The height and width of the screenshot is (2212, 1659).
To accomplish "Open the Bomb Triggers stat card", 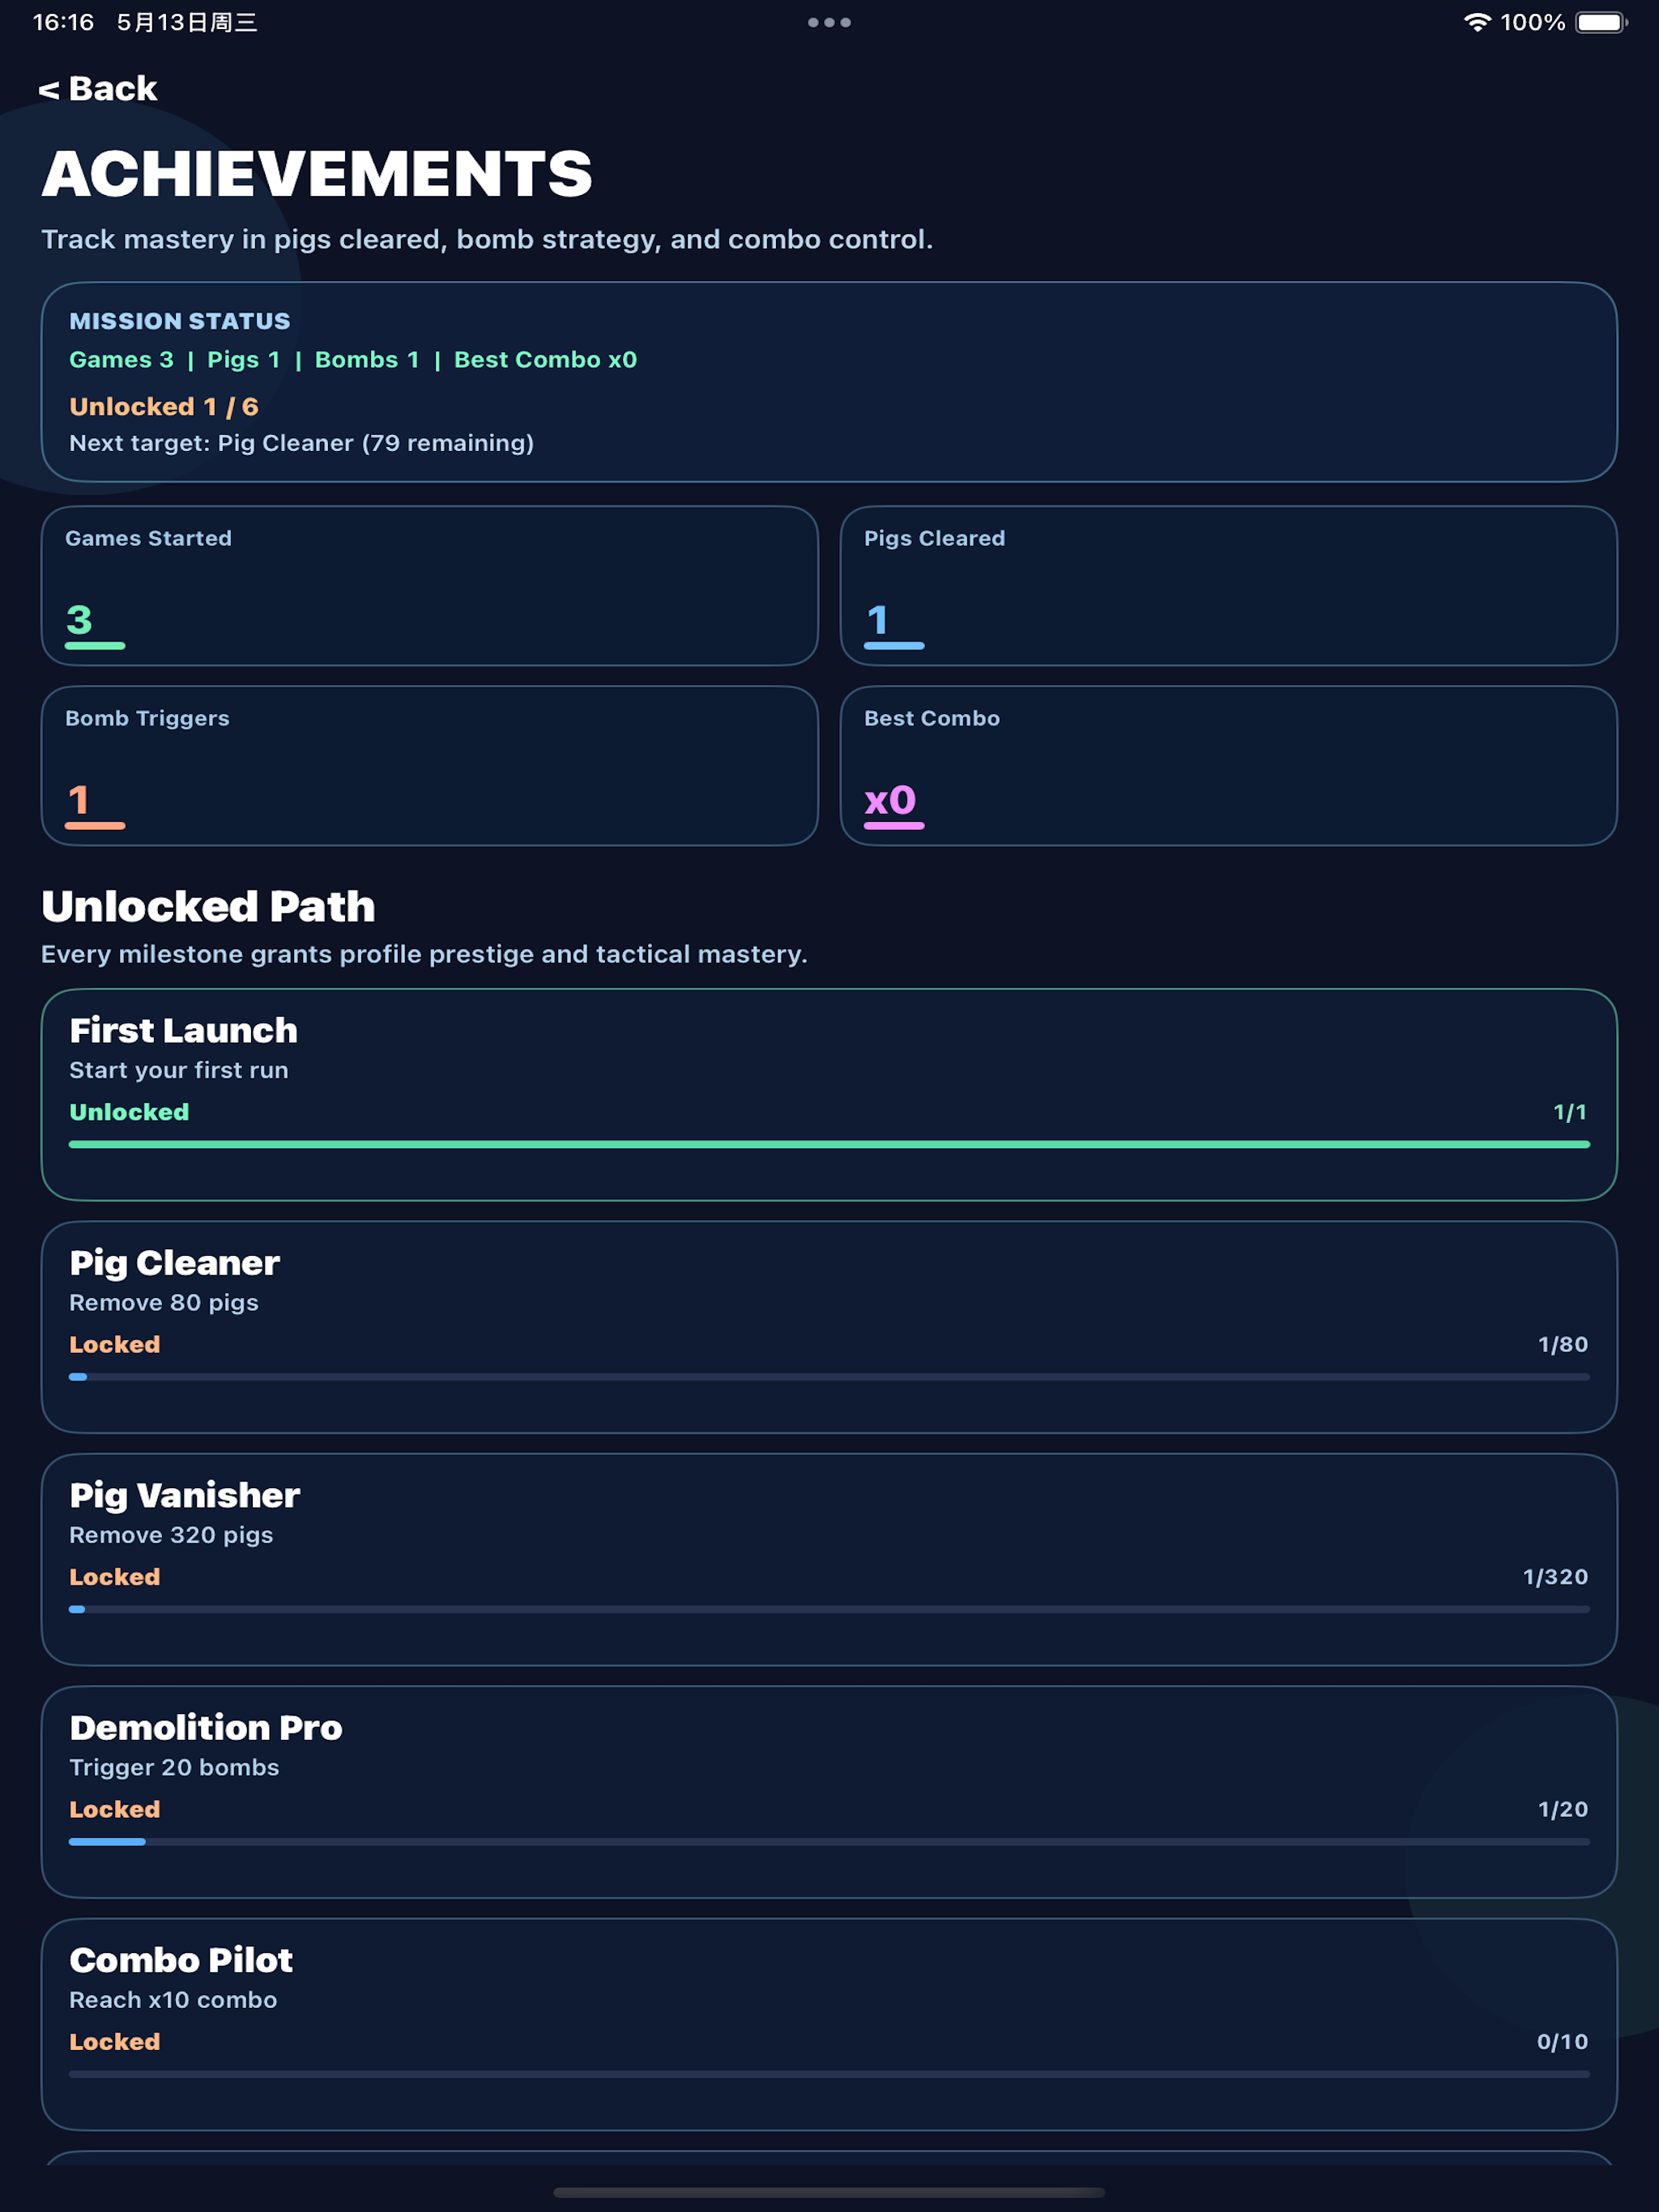I will pos(429,766).
